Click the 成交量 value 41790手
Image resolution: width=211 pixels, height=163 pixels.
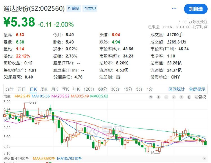[x=175, y=35]
